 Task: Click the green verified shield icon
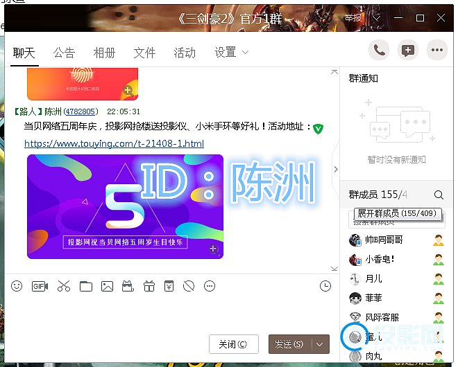318,129
